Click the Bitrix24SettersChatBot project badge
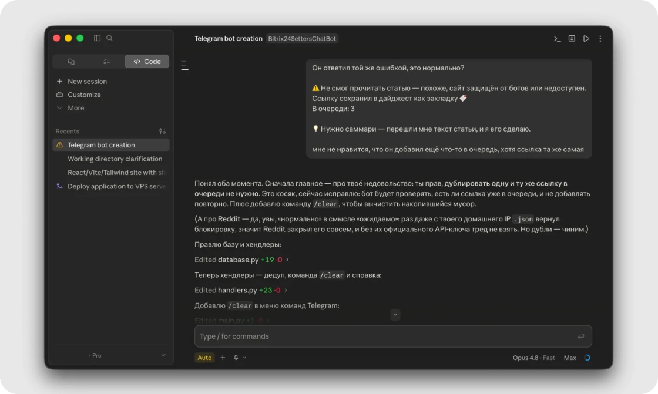 (x=302, y=39)
